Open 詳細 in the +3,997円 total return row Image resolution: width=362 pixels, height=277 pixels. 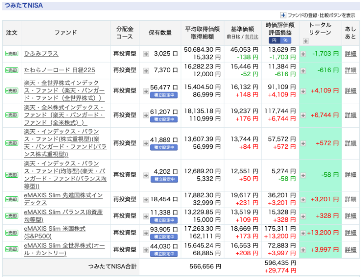click(350, 250)
